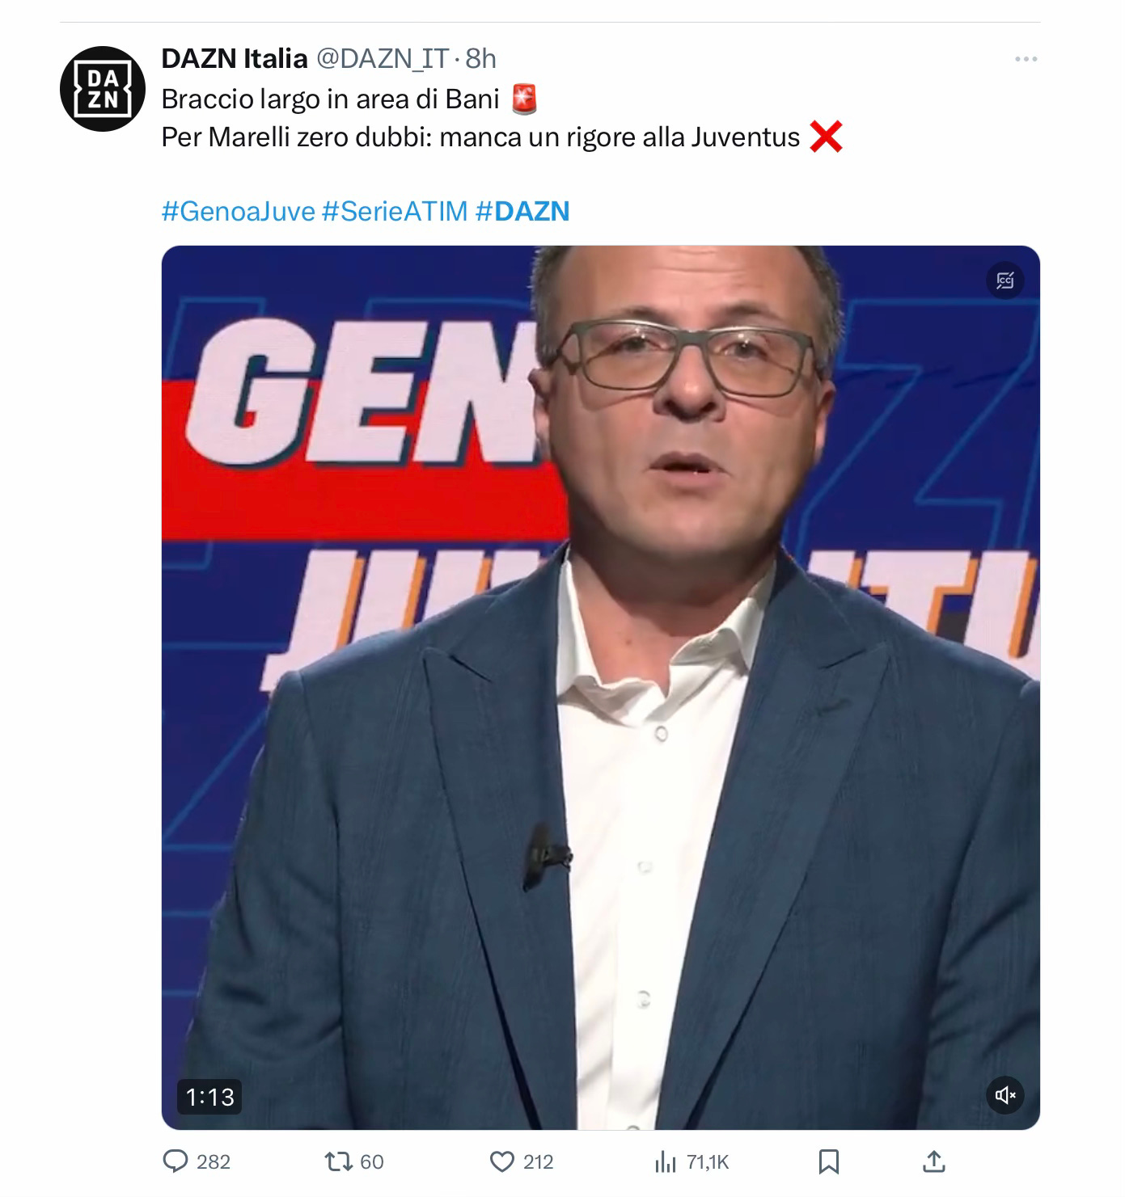This screenshot has height=1197, width=1125.
Task: Open the #GenoaJuve hashtag
Action: tap(239, 211)
